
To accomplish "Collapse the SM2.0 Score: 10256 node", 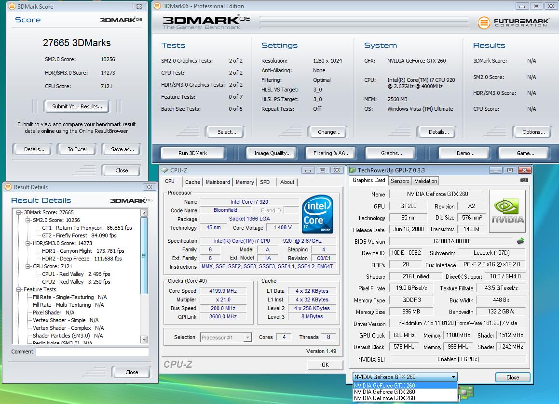I will pos(27,221).
